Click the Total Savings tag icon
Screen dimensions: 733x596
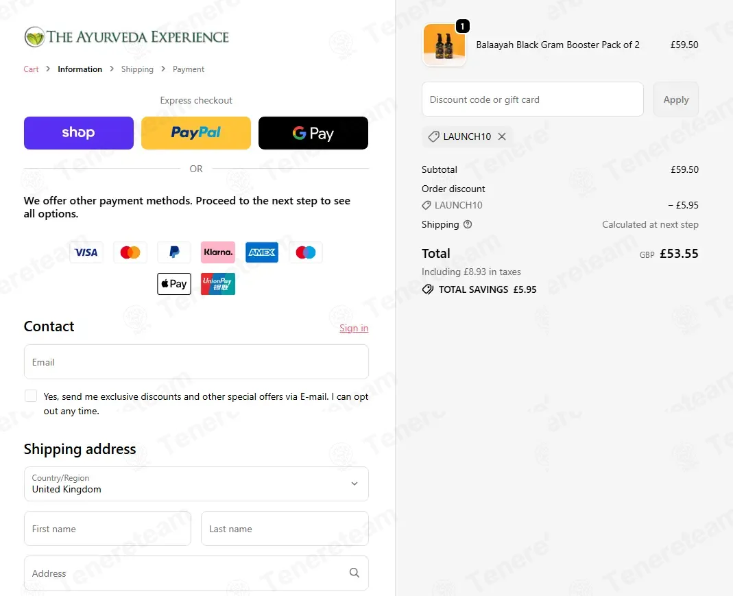click(x=428, y=289)
